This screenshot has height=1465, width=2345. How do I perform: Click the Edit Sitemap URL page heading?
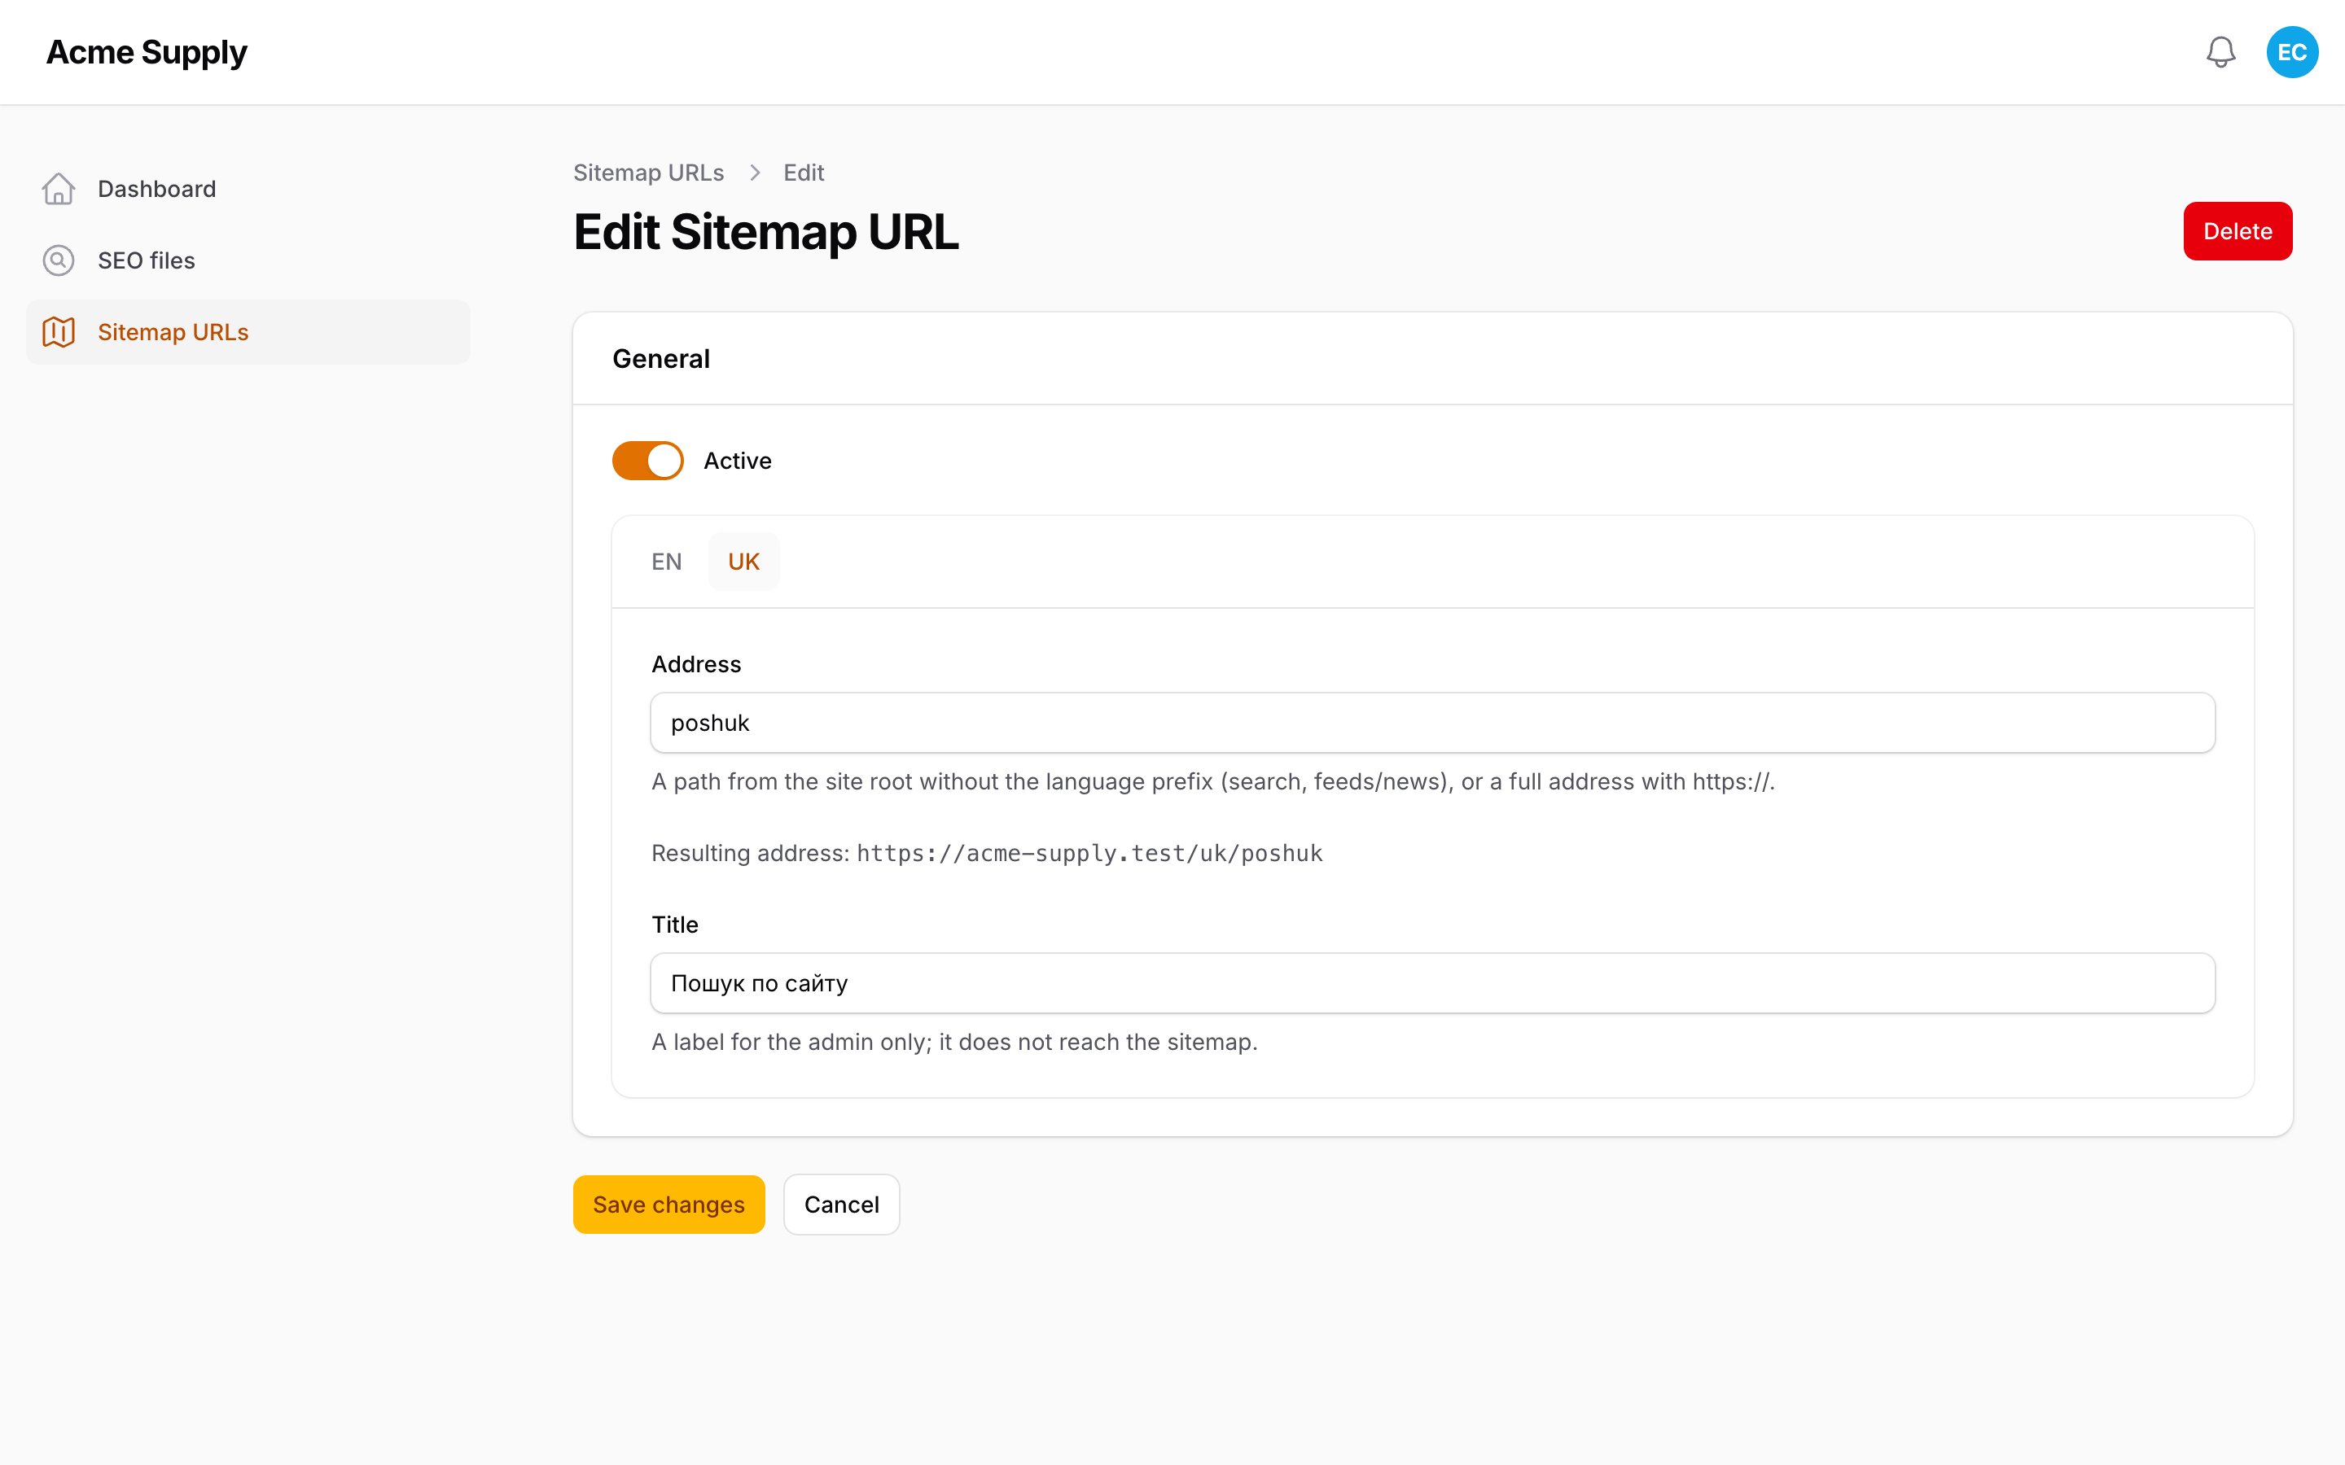[765, 233]
